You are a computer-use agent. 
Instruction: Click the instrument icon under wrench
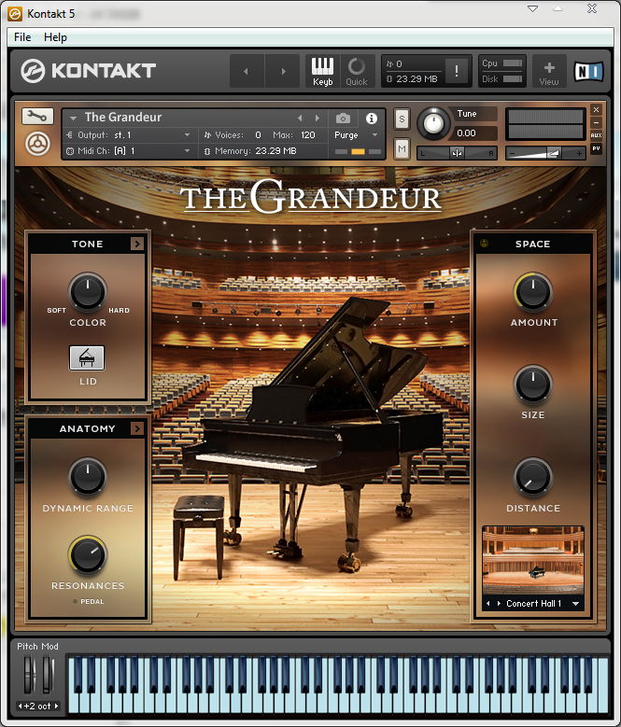pos(37,144)
